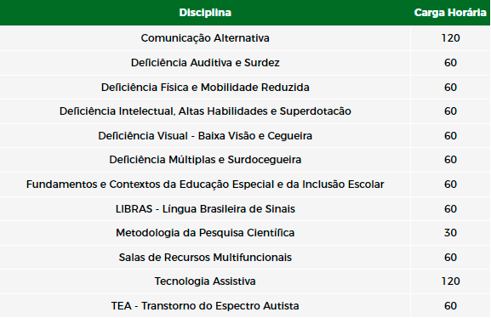Click the 60 hours value for LIBRAS
Screen dimensions: 491x318
[451, 209]
